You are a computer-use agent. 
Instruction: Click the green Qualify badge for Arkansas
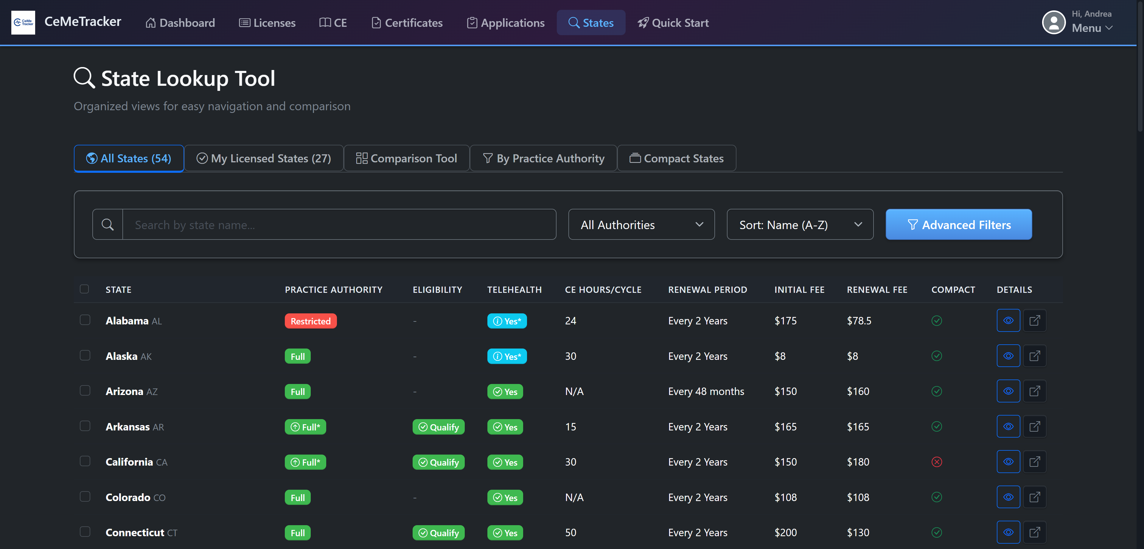point(438,426)
